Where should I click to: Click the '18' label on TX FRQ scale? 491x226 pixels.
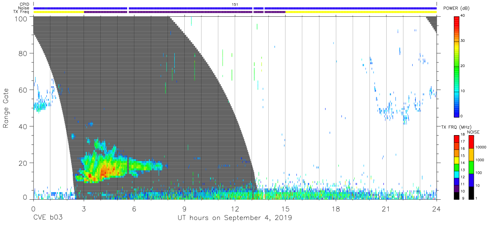(463, 135)
